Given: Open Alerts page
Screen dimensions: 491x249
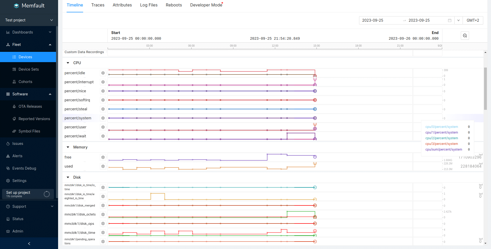Looking at the screenshot, I should (28, 156).
